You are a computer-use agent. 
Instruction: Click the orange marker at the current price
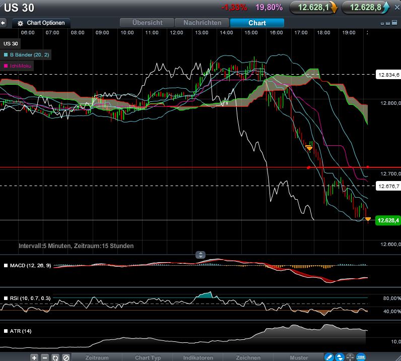pos(368,219)
